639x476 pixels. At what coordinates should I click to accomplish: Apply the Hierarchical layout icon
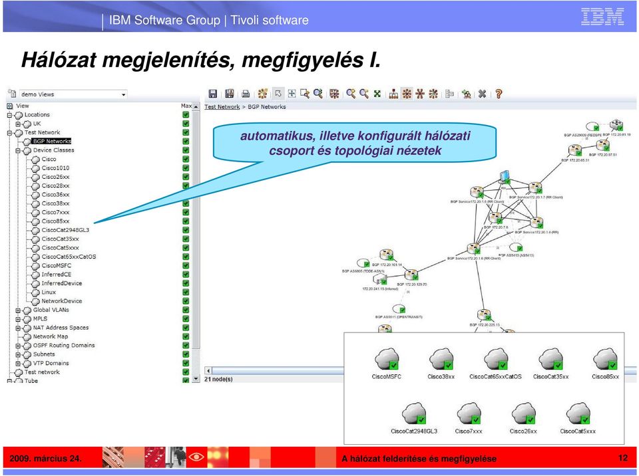[393, 94]
